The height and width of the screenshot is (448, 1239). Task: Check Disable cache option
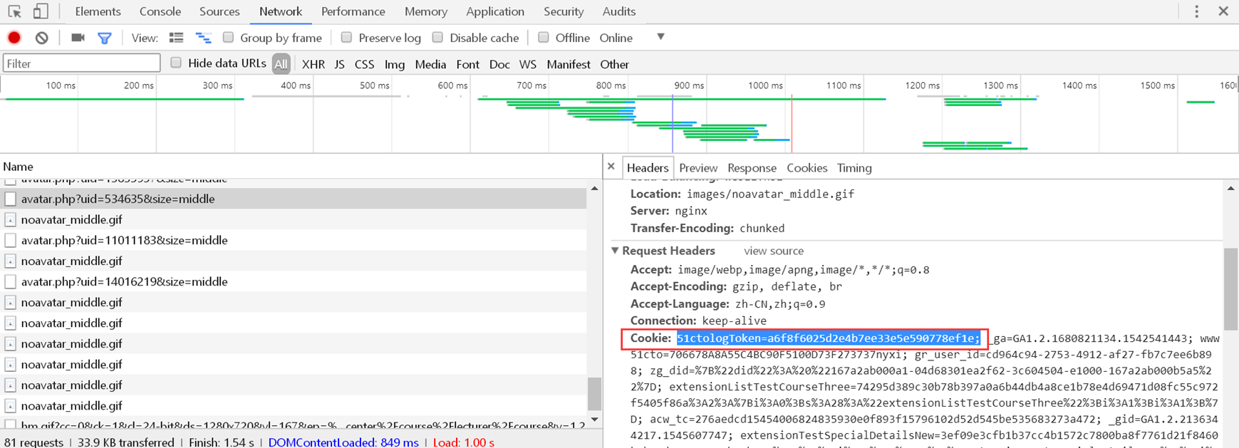437,37
